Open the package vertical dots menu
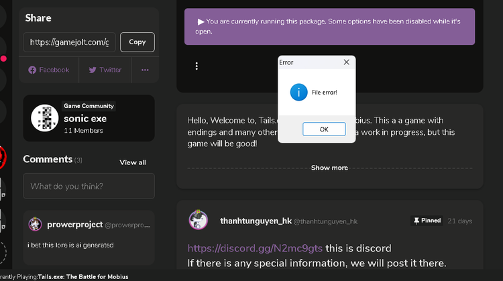The image size is (503, 281). click(x=197, y=66)
